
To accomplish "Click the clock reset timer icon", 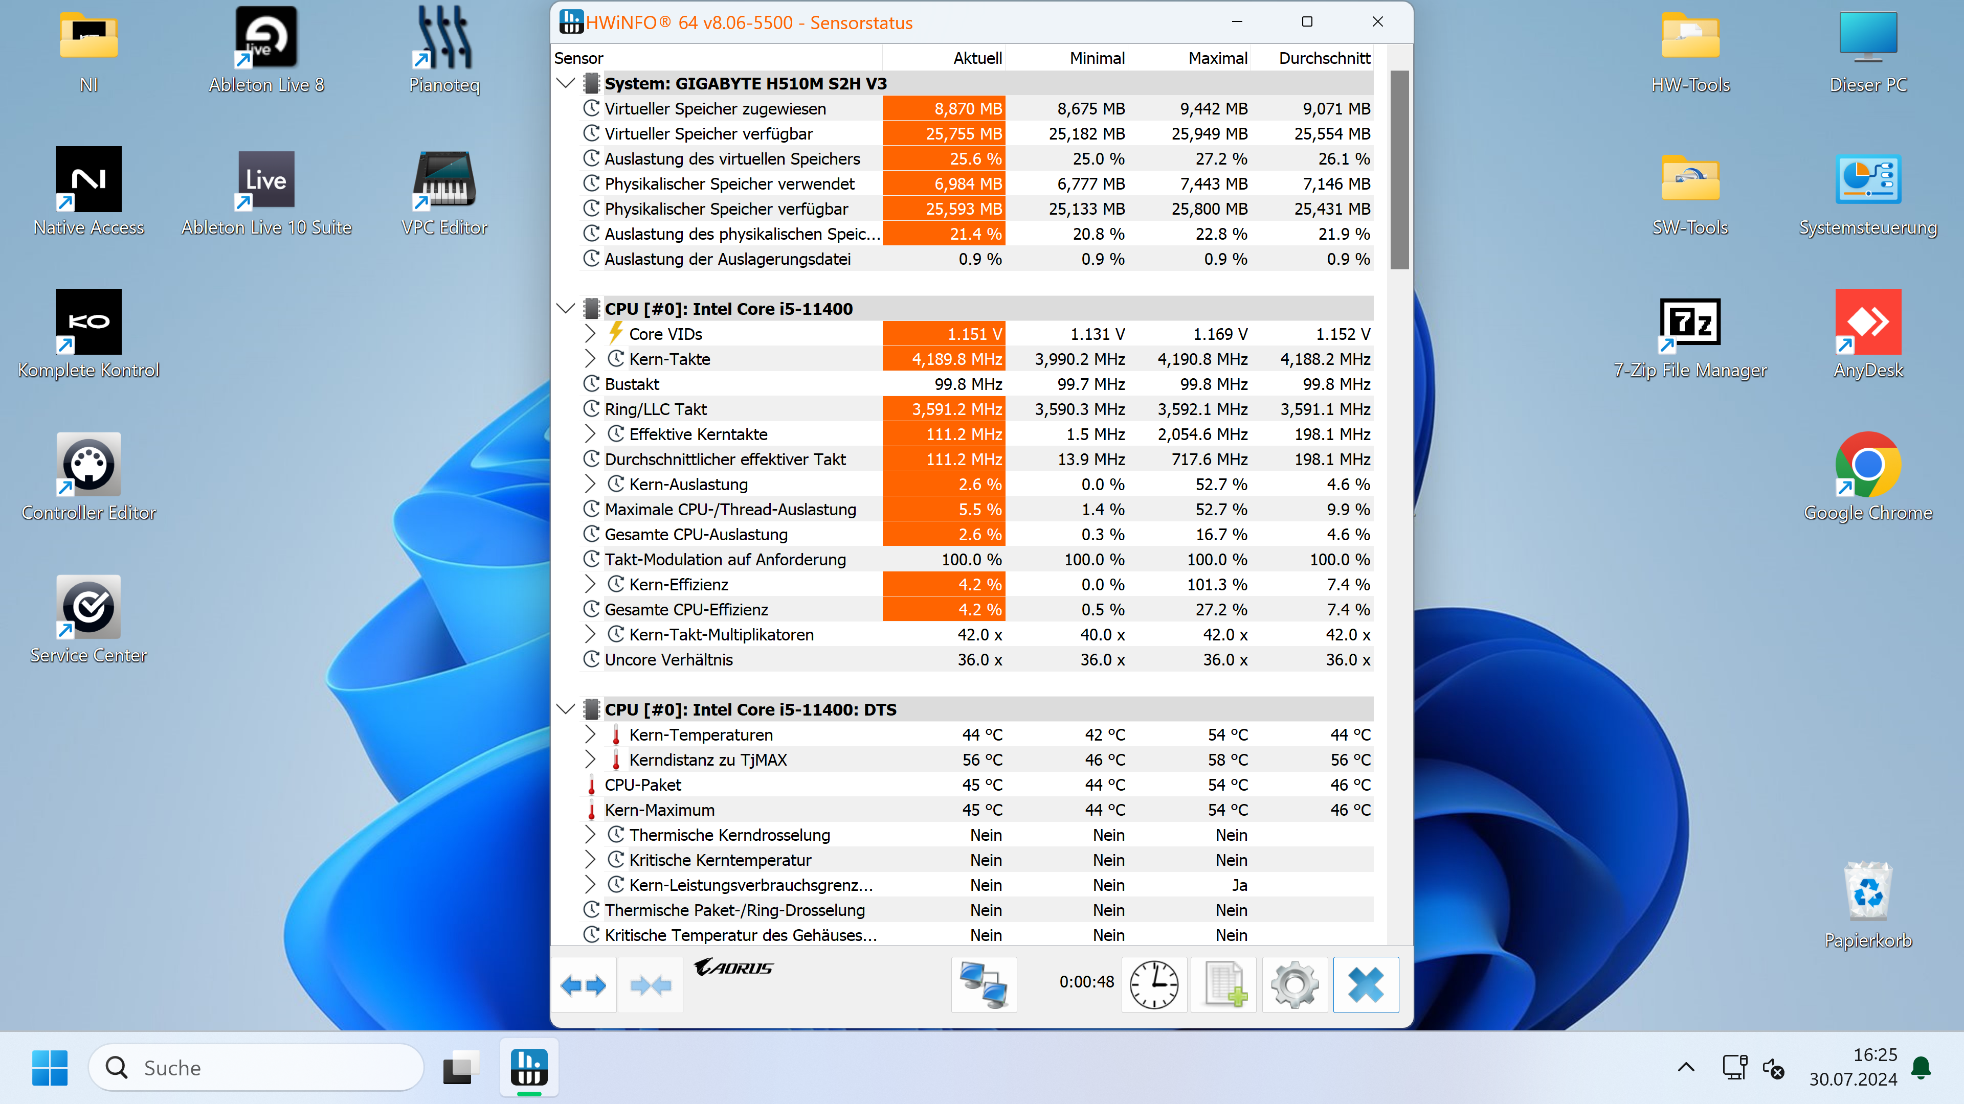I will (x=1153, y=985).
